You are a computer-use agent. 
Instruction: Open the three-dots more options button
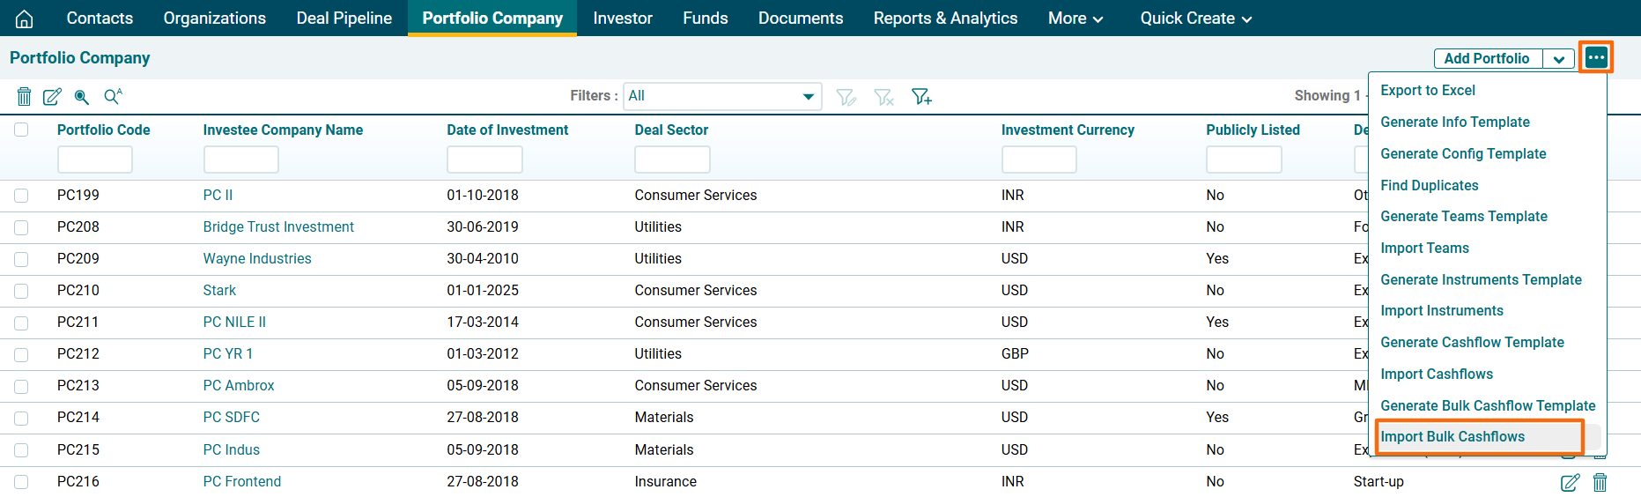coord(1595,58)
